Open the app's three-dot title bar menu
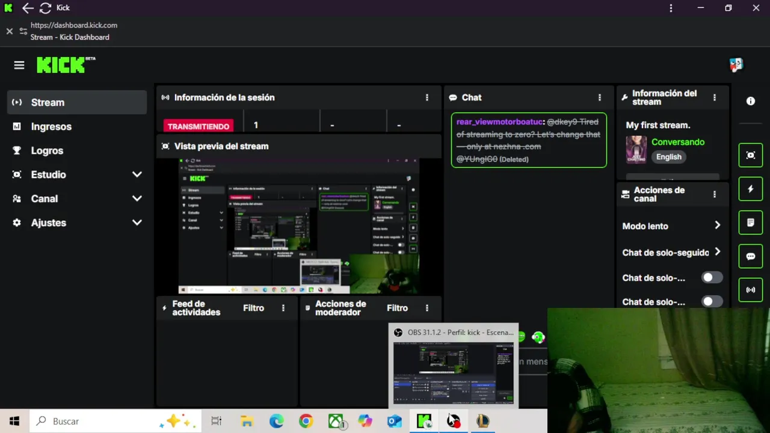Screen dimensions: 770x433 coord(671,8)
